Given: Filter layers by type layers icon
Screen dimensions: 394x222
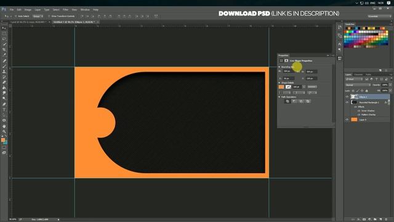Looking at the screenshot, I should [x=376, y=80].
